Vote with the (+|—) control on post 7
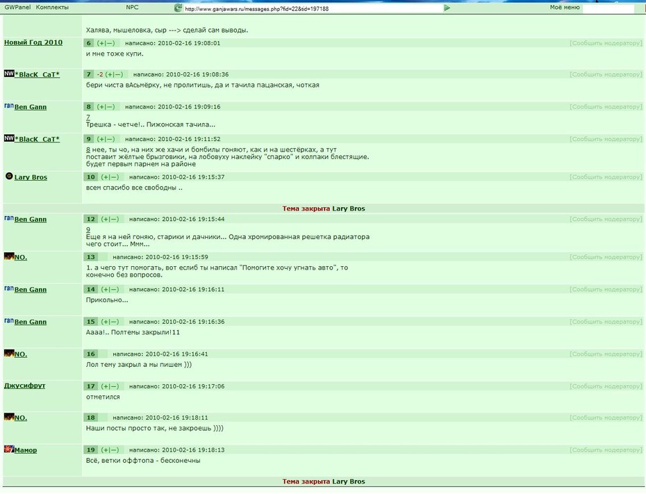The width and height of the screenshot is (646, 494). point(114,74)
